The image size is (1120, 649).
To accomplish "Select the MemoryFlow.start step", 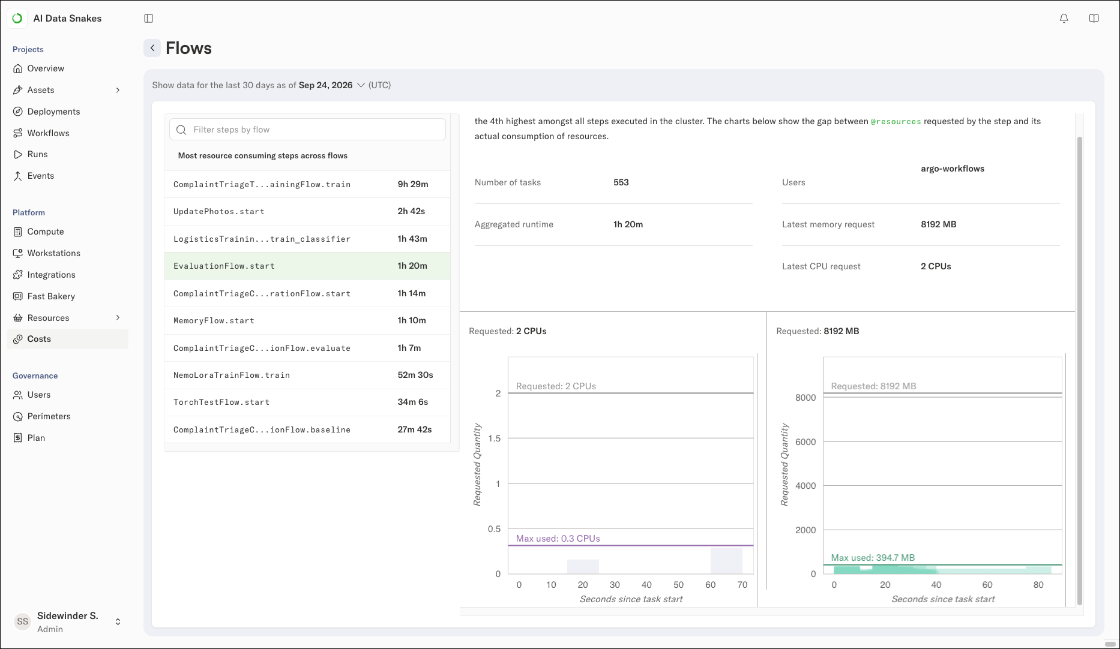I will pos(307,321).
